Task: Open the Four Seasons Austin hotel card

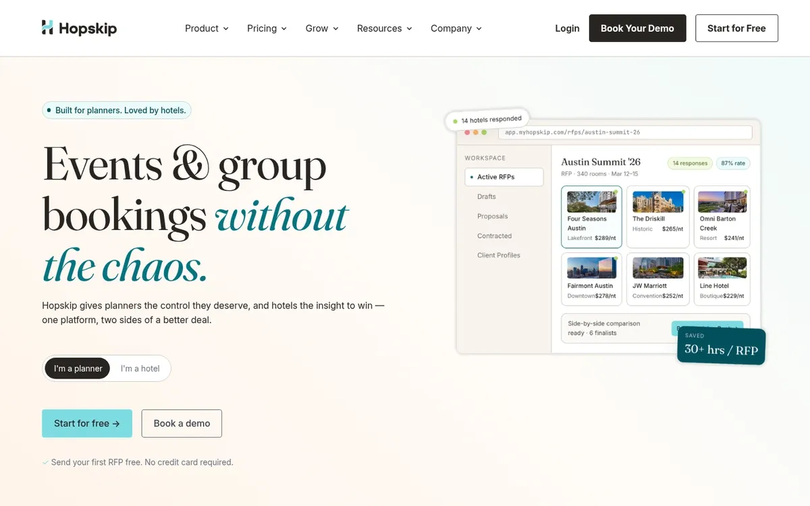Action: point(591,217)
